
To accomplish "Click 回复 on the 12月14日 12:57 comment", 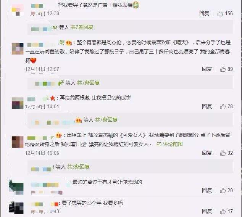I will pos(207,69).
